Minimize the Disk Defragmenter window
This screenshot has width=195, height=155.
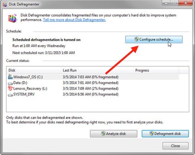(166, 3)
